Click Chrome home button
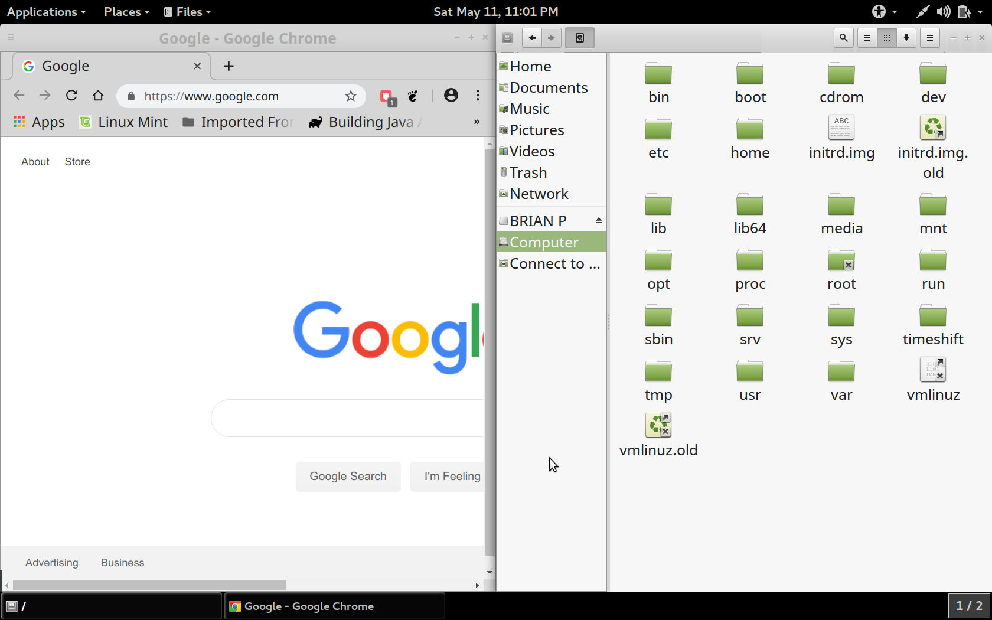This screenshot has width=992, height=620. [98, 96]
